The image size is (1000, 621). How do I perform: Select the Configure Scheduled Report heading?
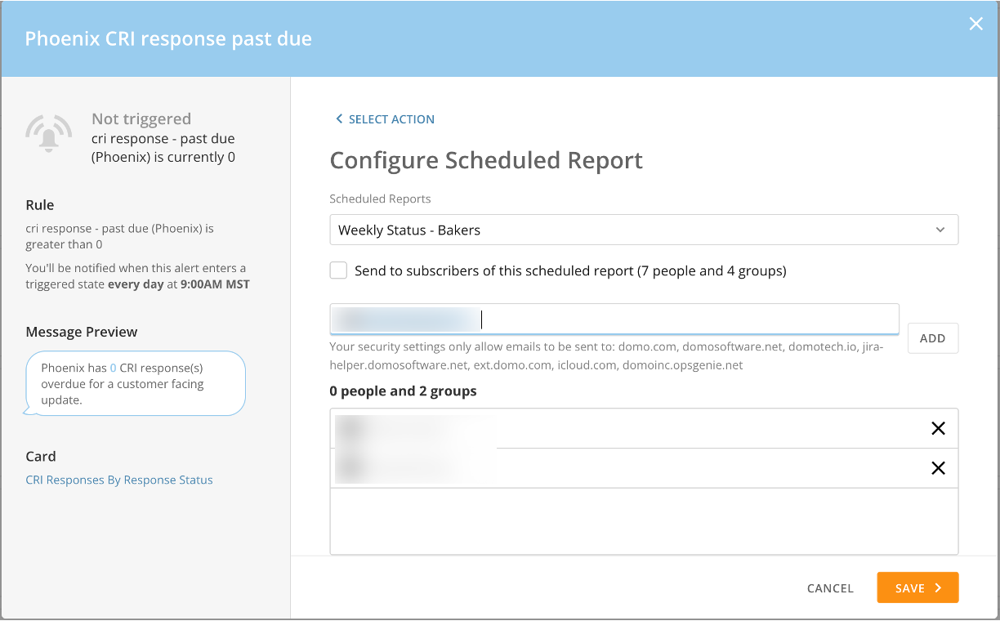coord(486,160)
